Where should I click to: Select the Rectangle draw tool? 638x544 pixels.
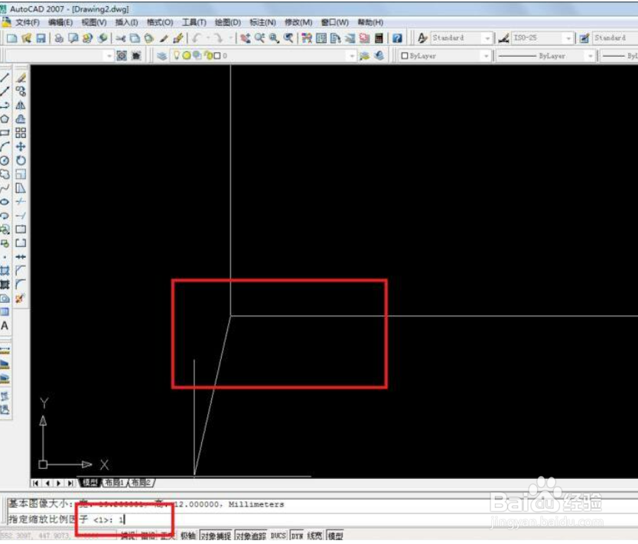pos(5,132)
